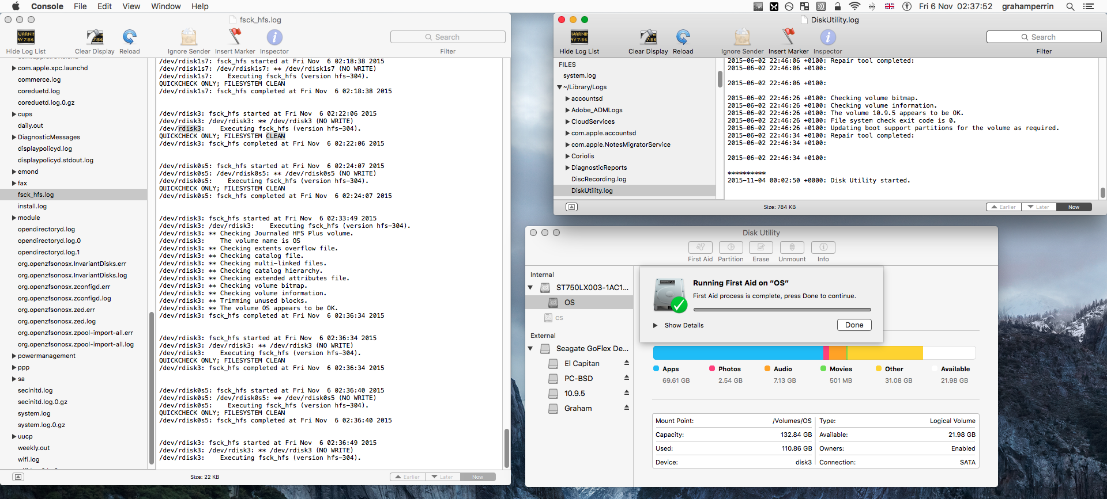Open Notification Center in menu bar
This screenshot has height=499, width=1107.
point(1089,6)
